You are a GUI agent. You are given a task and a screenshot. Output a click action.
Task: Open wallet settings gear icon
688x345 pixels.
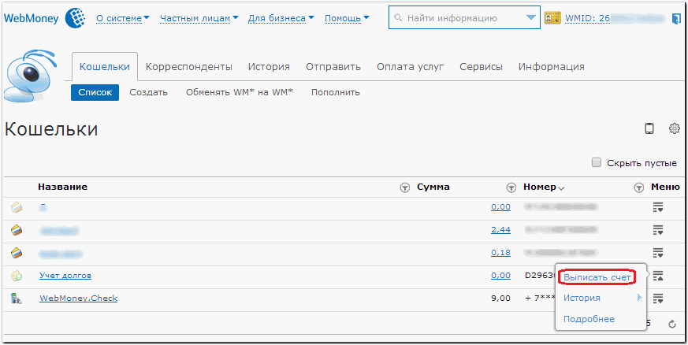[674, 129]
